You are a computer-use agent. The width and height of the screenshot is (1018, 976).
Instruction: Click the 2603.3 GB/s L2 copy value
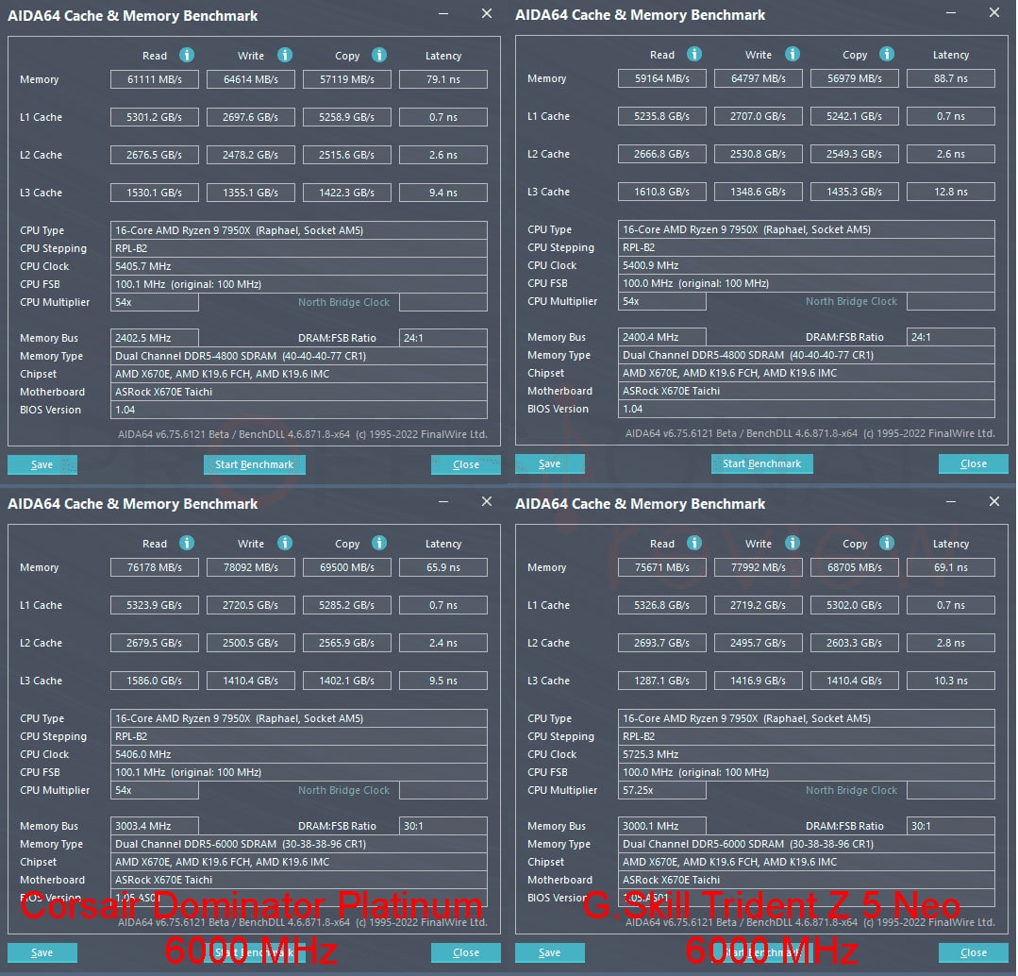pos(855,643)
